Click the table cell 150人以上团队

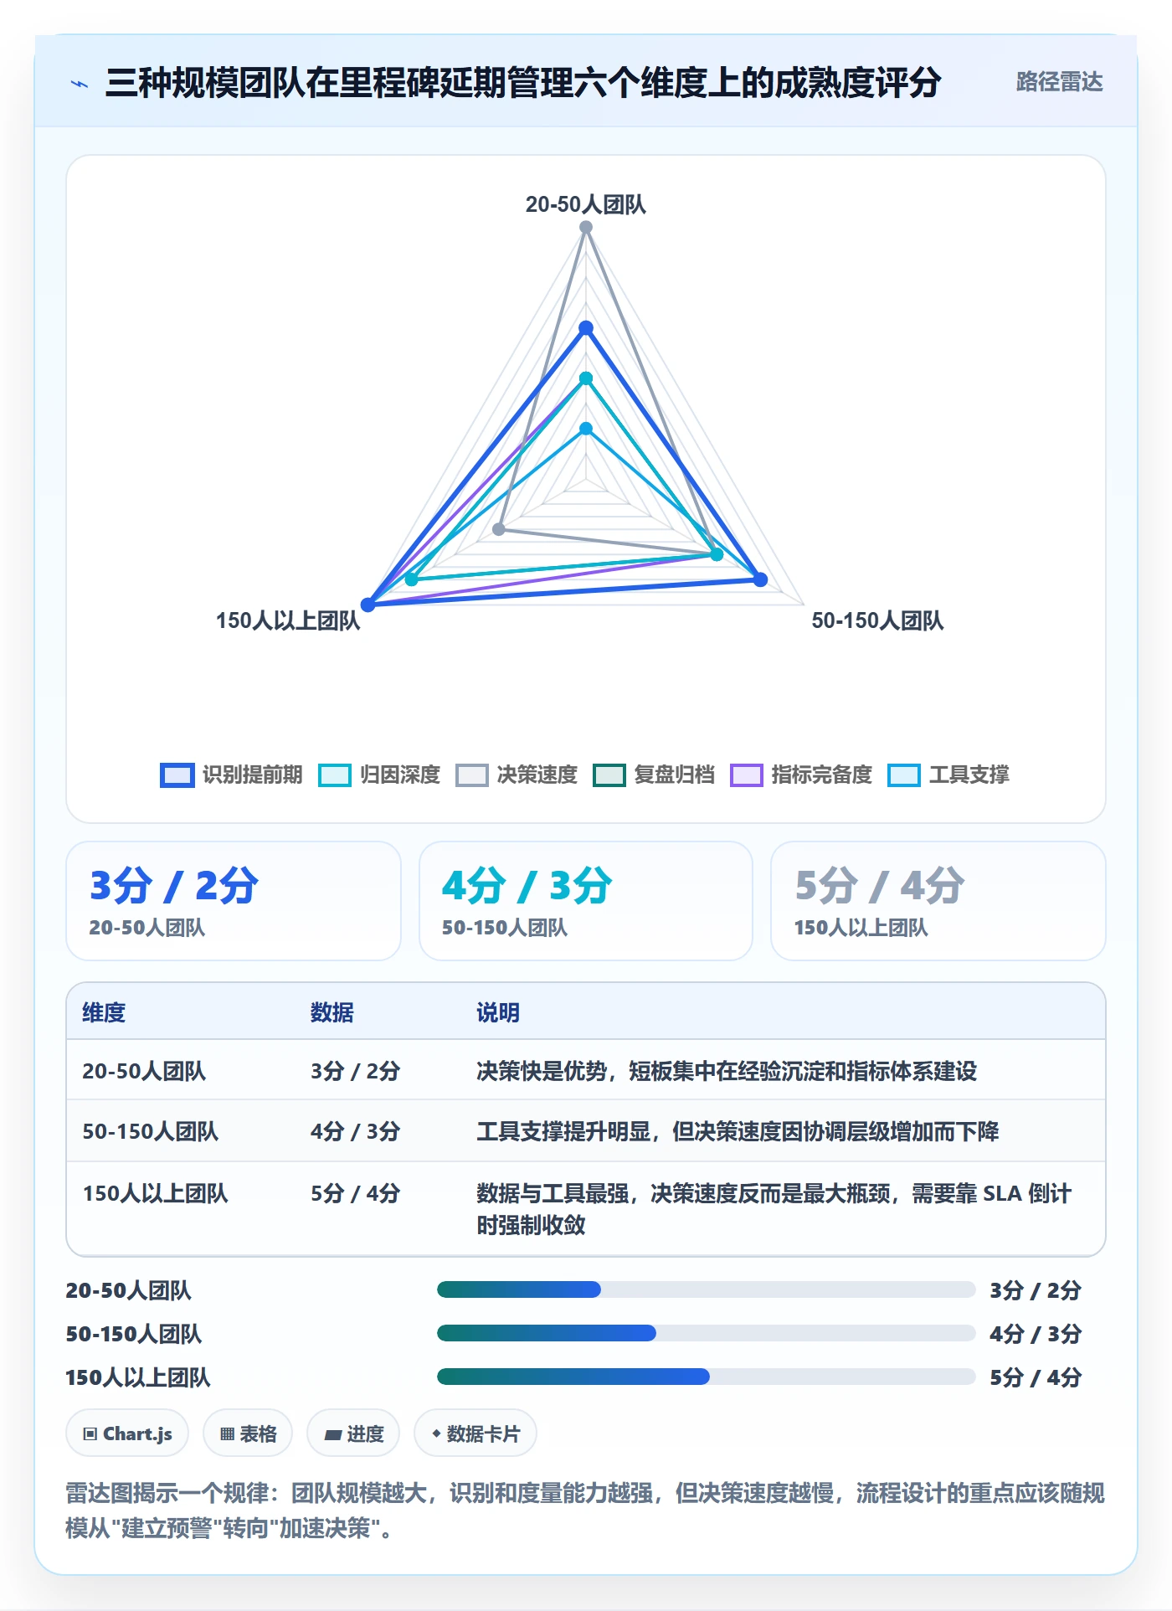pos(155,1193)
